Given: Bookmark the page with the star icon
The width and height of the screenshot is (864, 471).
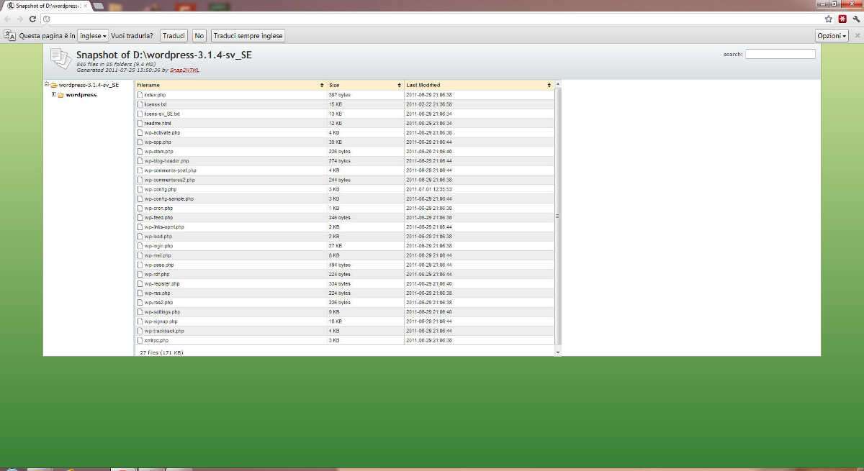Looking at the screenshot, I should tap(829, 19).
